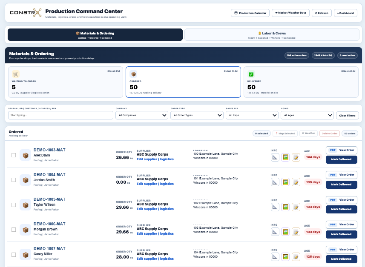This screenshot has width=365, height=267.
Task: Click the 125 days age badge
Action: [313, 256]
